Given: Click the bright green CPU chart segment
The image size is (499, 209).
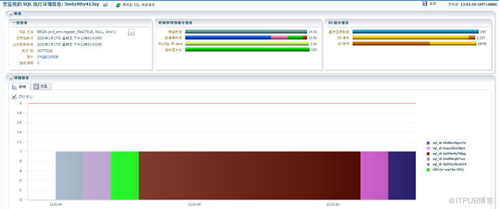Looking at the screenshot, I should (125, 176).
